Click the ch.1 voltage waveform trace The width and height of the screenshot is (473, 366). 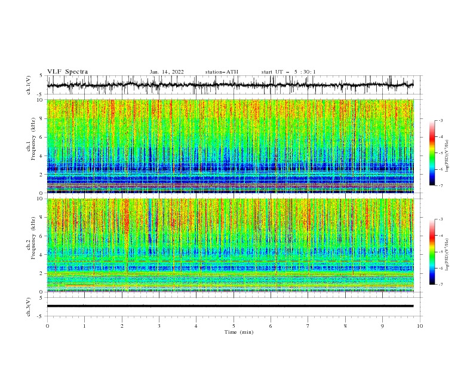click(230, 85)
